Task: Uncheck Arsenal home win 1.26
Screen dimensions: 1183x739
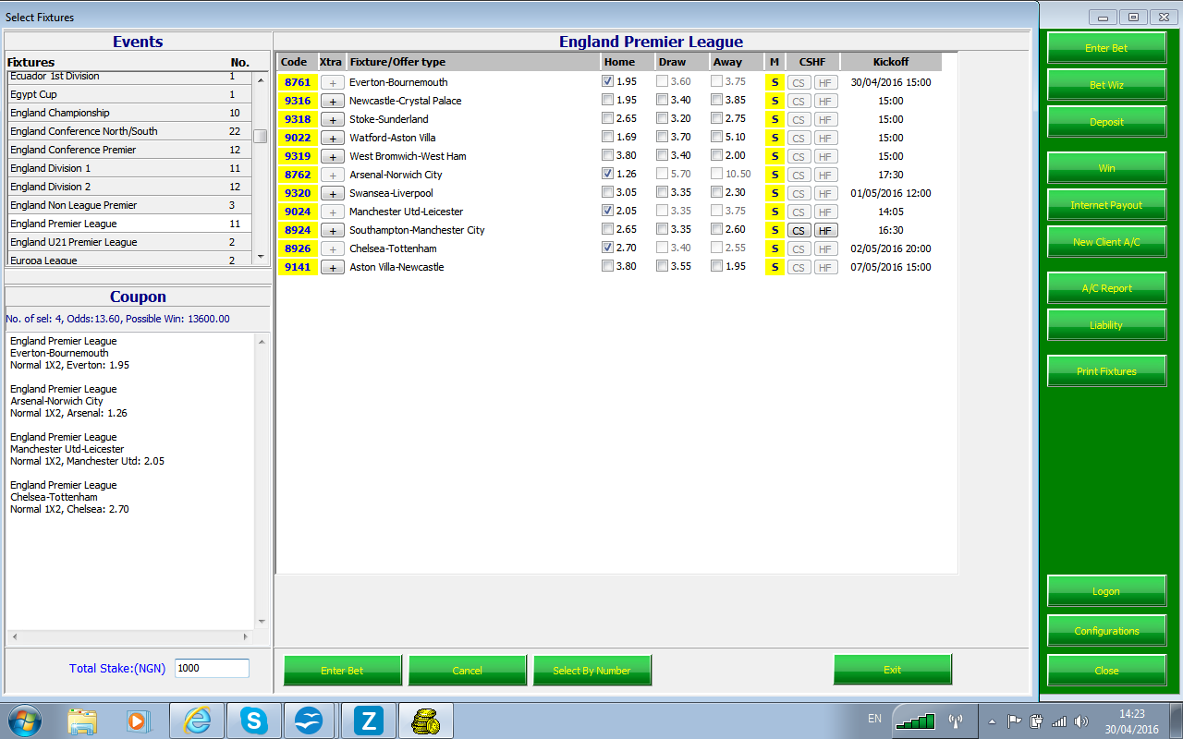Action: pos(607,174)
